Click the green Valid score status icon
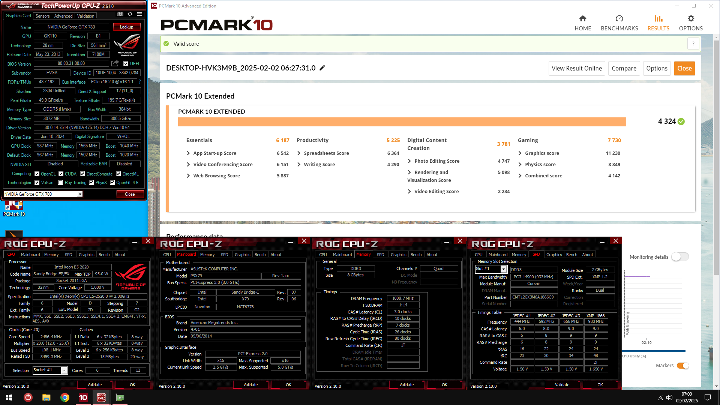This screenshot has width=720, height=405. 166,43
